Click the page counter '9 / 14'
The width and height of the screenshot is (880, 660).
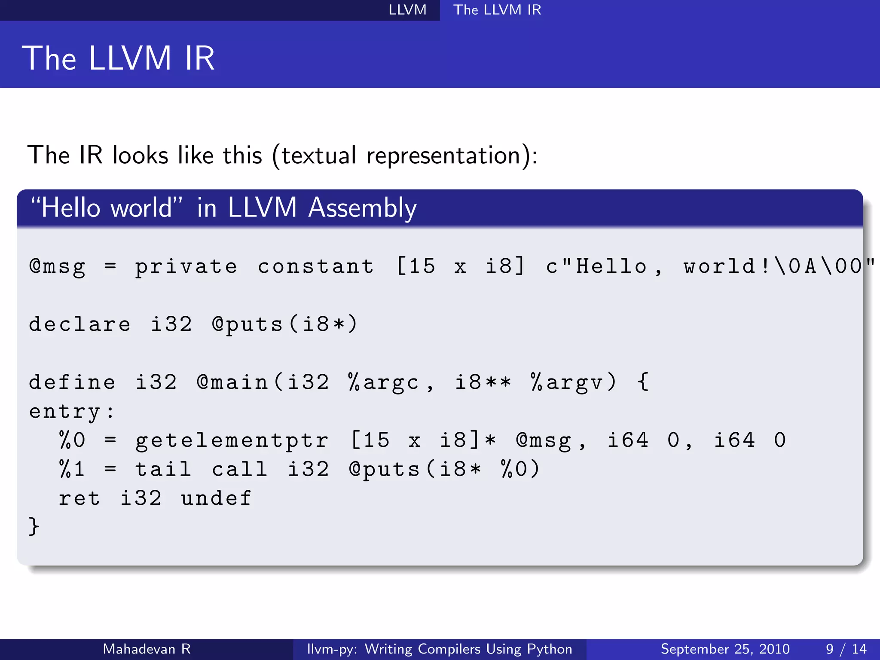point(846,649)
